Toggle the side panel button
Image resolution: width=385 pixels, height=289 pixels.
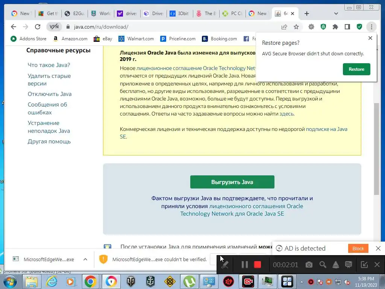pos(347,27)
